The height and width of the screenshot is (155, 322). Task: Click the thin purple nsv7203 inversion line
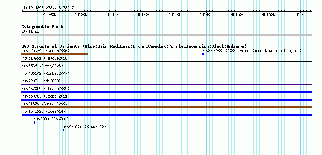166,84
